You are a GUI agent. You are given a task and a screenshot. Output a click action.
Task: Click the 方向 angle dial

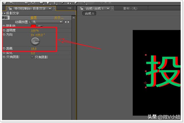point(35,41)
